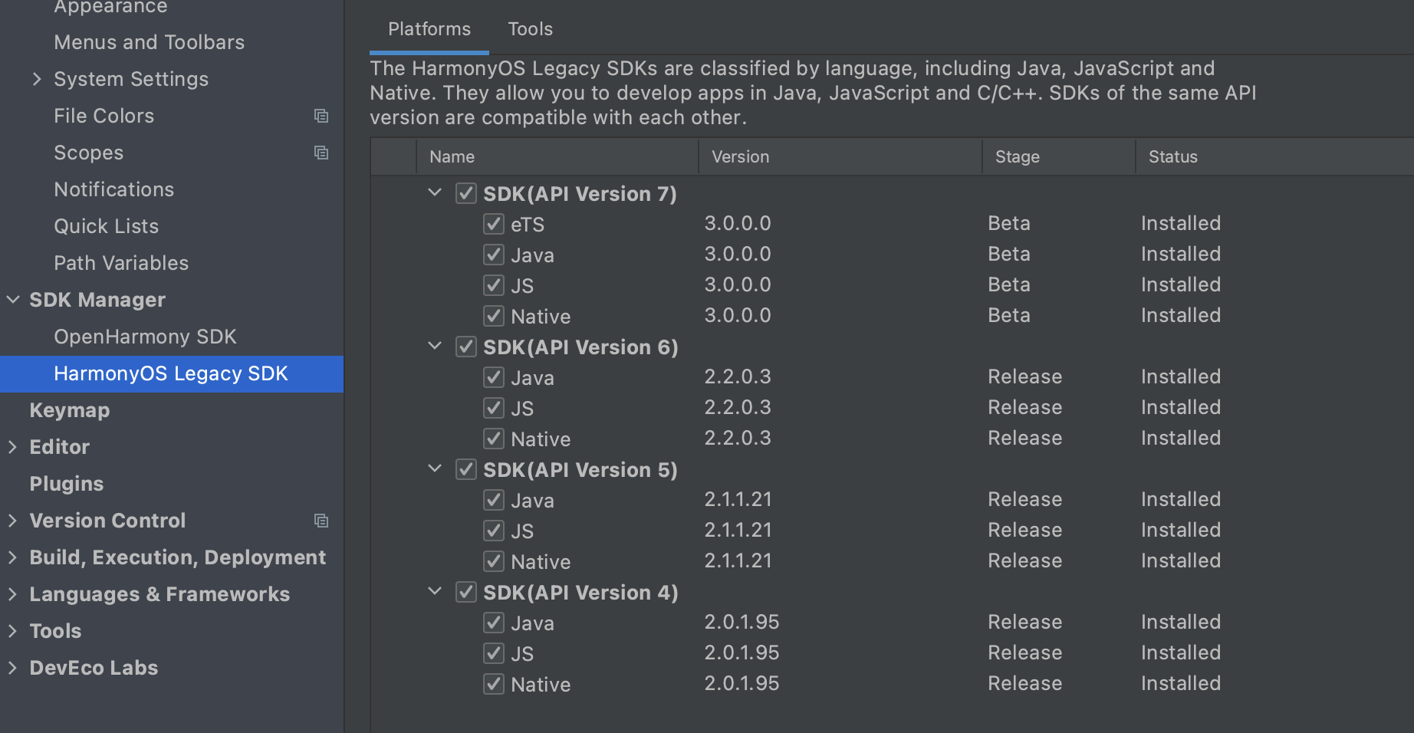Image resolution: width=1414 pixels, height=733 pixels.
Task: Click the project-level icon beside Version Control
Action: 321,521
